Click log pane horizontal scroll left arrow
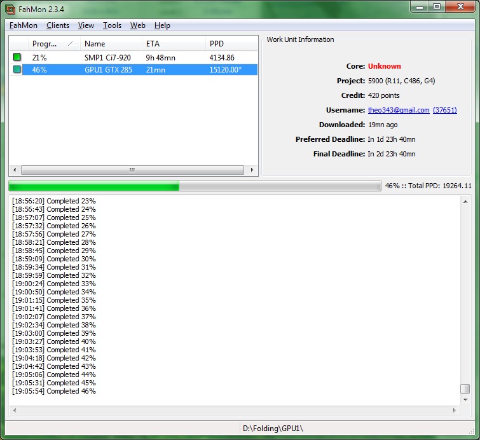The image size is (480, 440). pos(15,410)
